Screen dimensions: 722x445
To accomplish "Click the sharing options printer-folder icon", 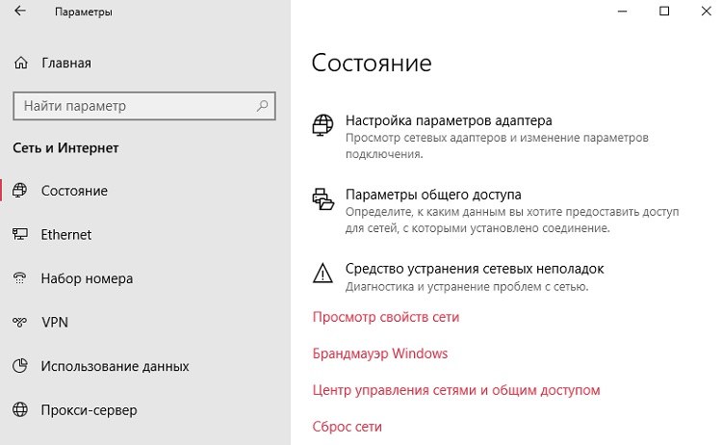I will [x=322, y=199].
